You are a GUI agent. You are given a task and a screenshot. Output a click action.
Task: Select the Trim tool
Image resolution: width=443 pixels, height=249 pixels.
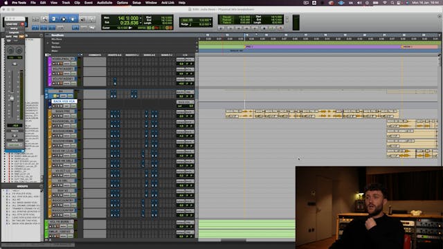click(54, 19)
